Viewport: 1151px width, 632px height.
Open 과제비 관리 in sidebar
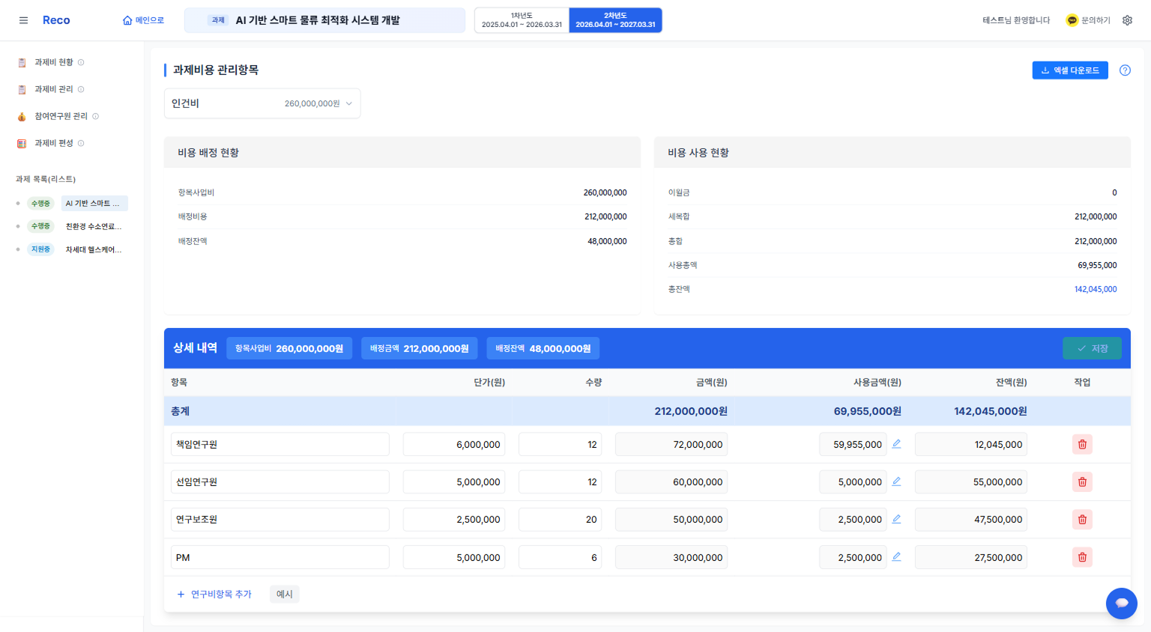point(53,89)
